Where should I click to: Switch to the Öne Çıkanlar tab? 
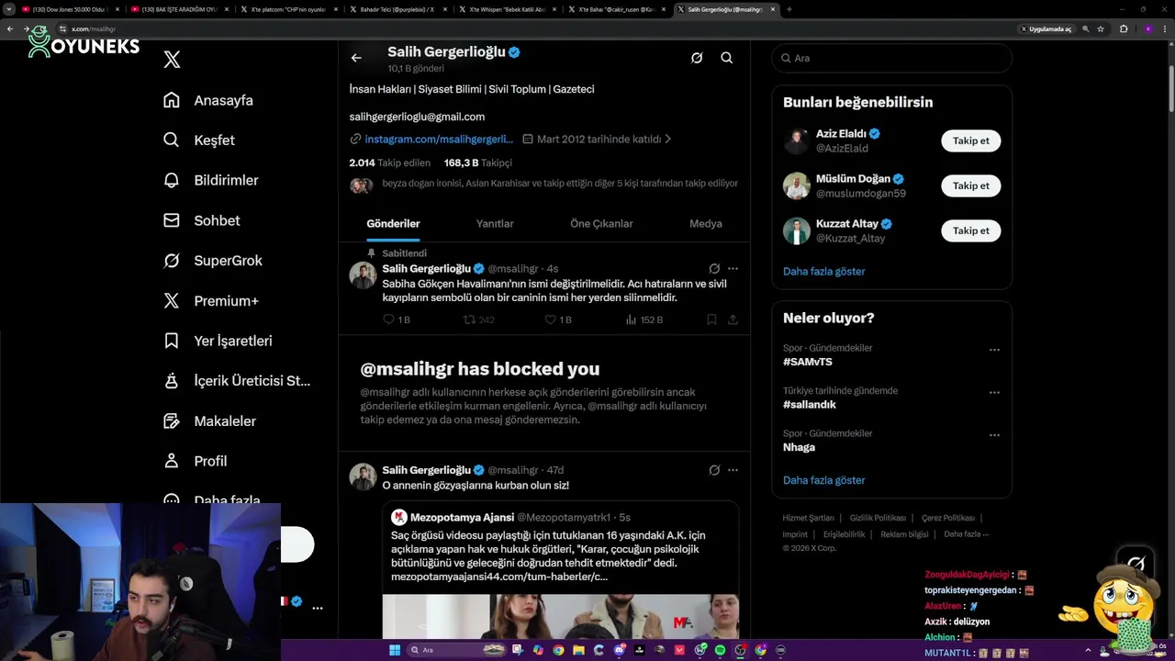[601, 223]
